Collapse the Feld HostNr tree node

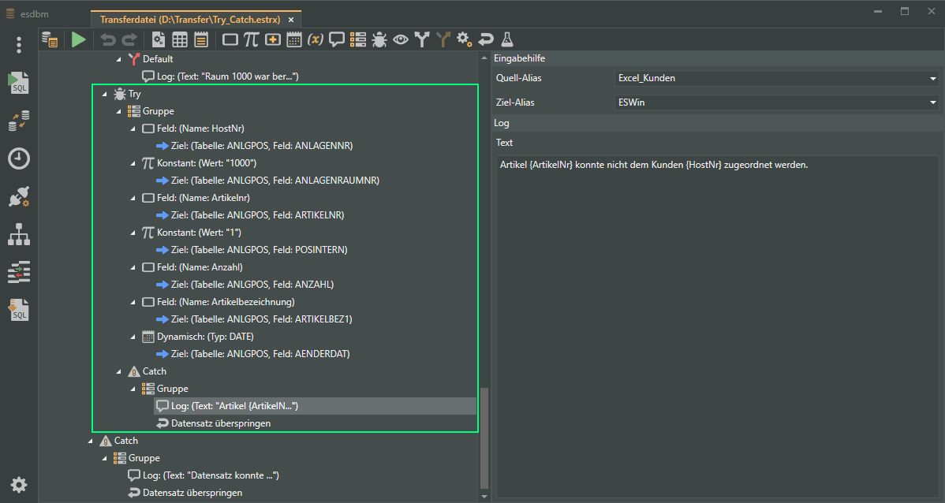133,129
